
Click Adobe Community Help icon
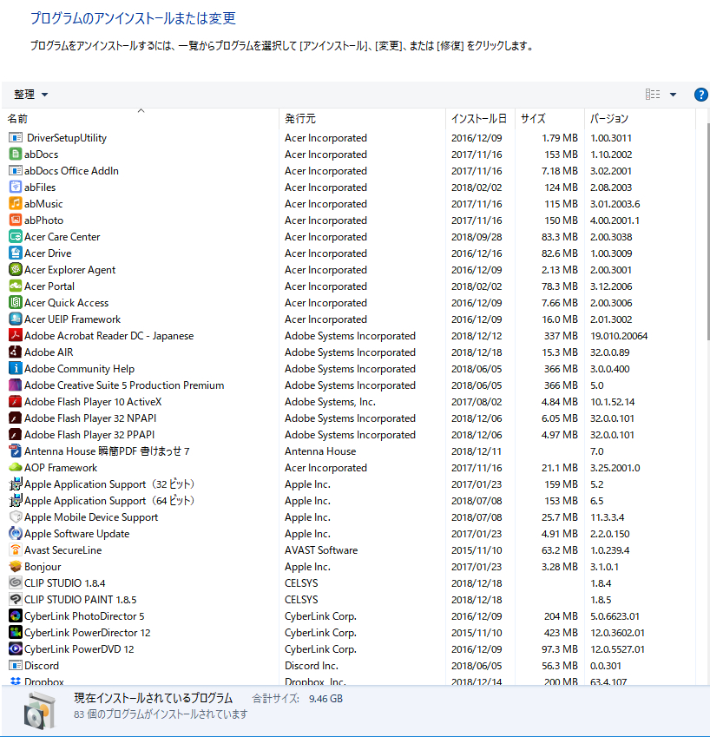coord(16,368)
